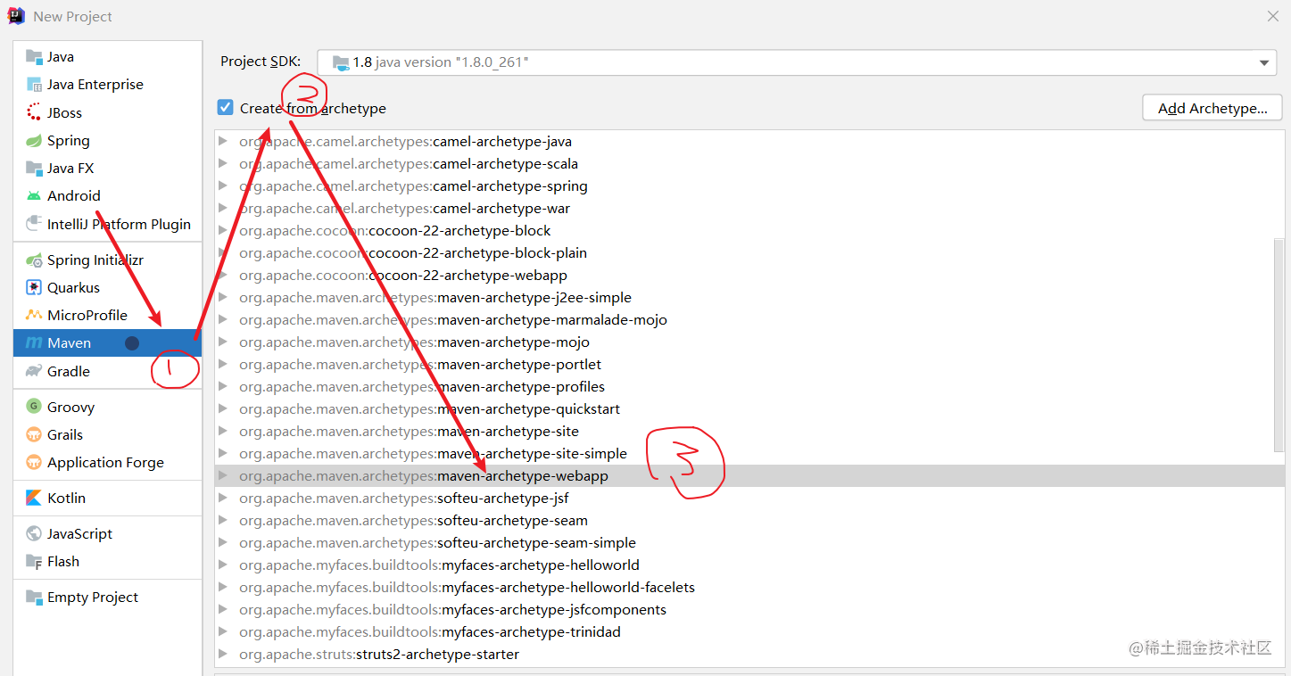Select cocoon-22-archetype-block-plain archetype
Screen dimensions: 1291x676
click(x=413, y=253)
